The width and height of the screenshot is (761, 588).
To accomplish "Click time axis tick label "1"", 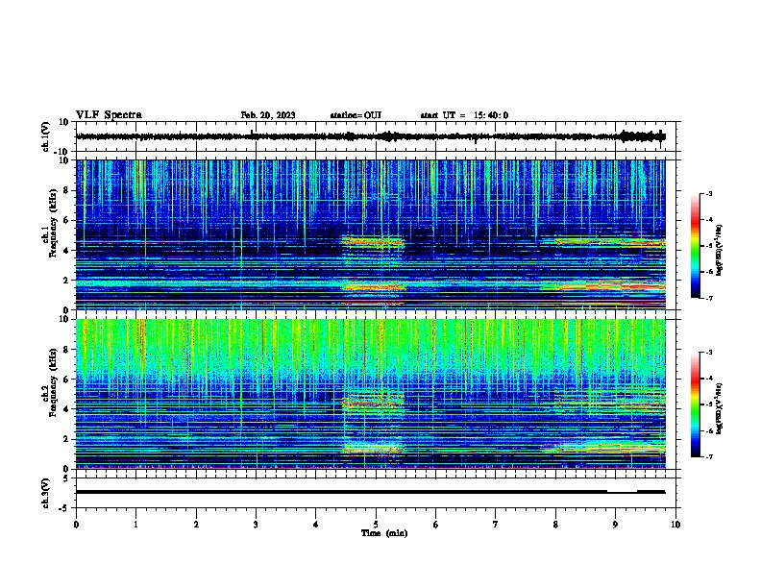I will tap(135, 525).
